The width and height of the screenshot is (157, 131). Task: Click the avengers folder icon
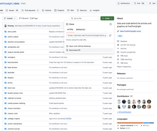[6, 57]
